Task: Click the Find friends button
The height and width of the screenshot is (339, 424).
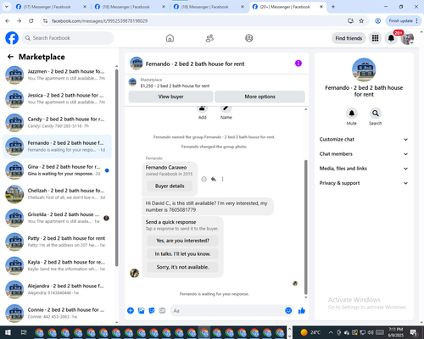Action: pyautogui.click(x=349, y=38)
